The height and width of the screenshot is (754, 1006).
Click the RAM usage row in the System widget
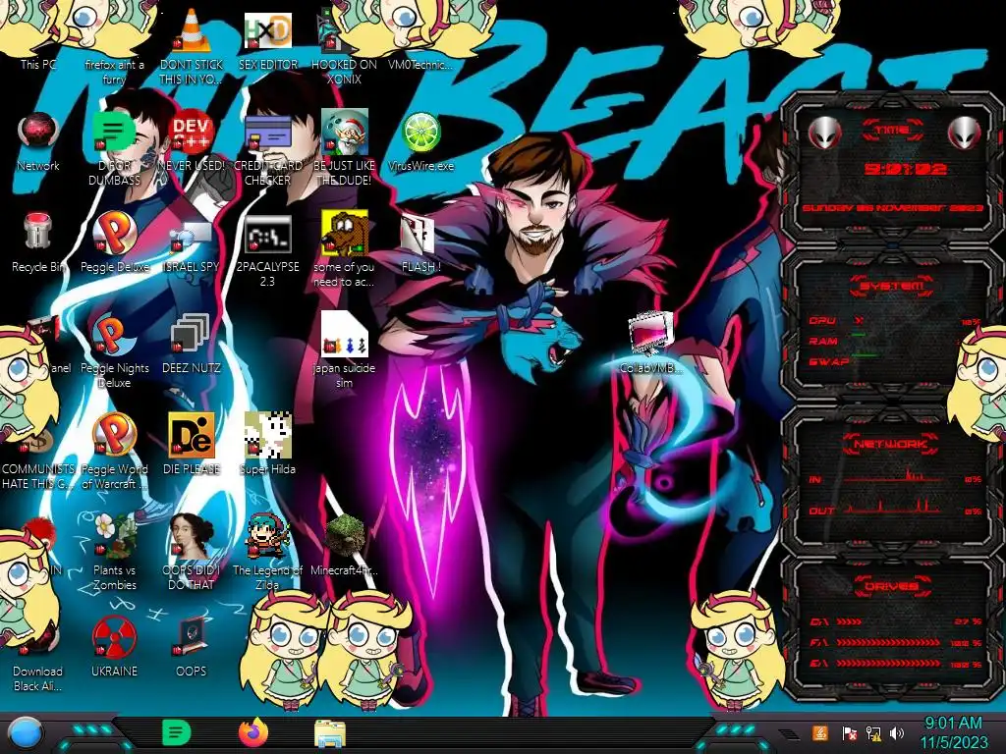(894, 341)
